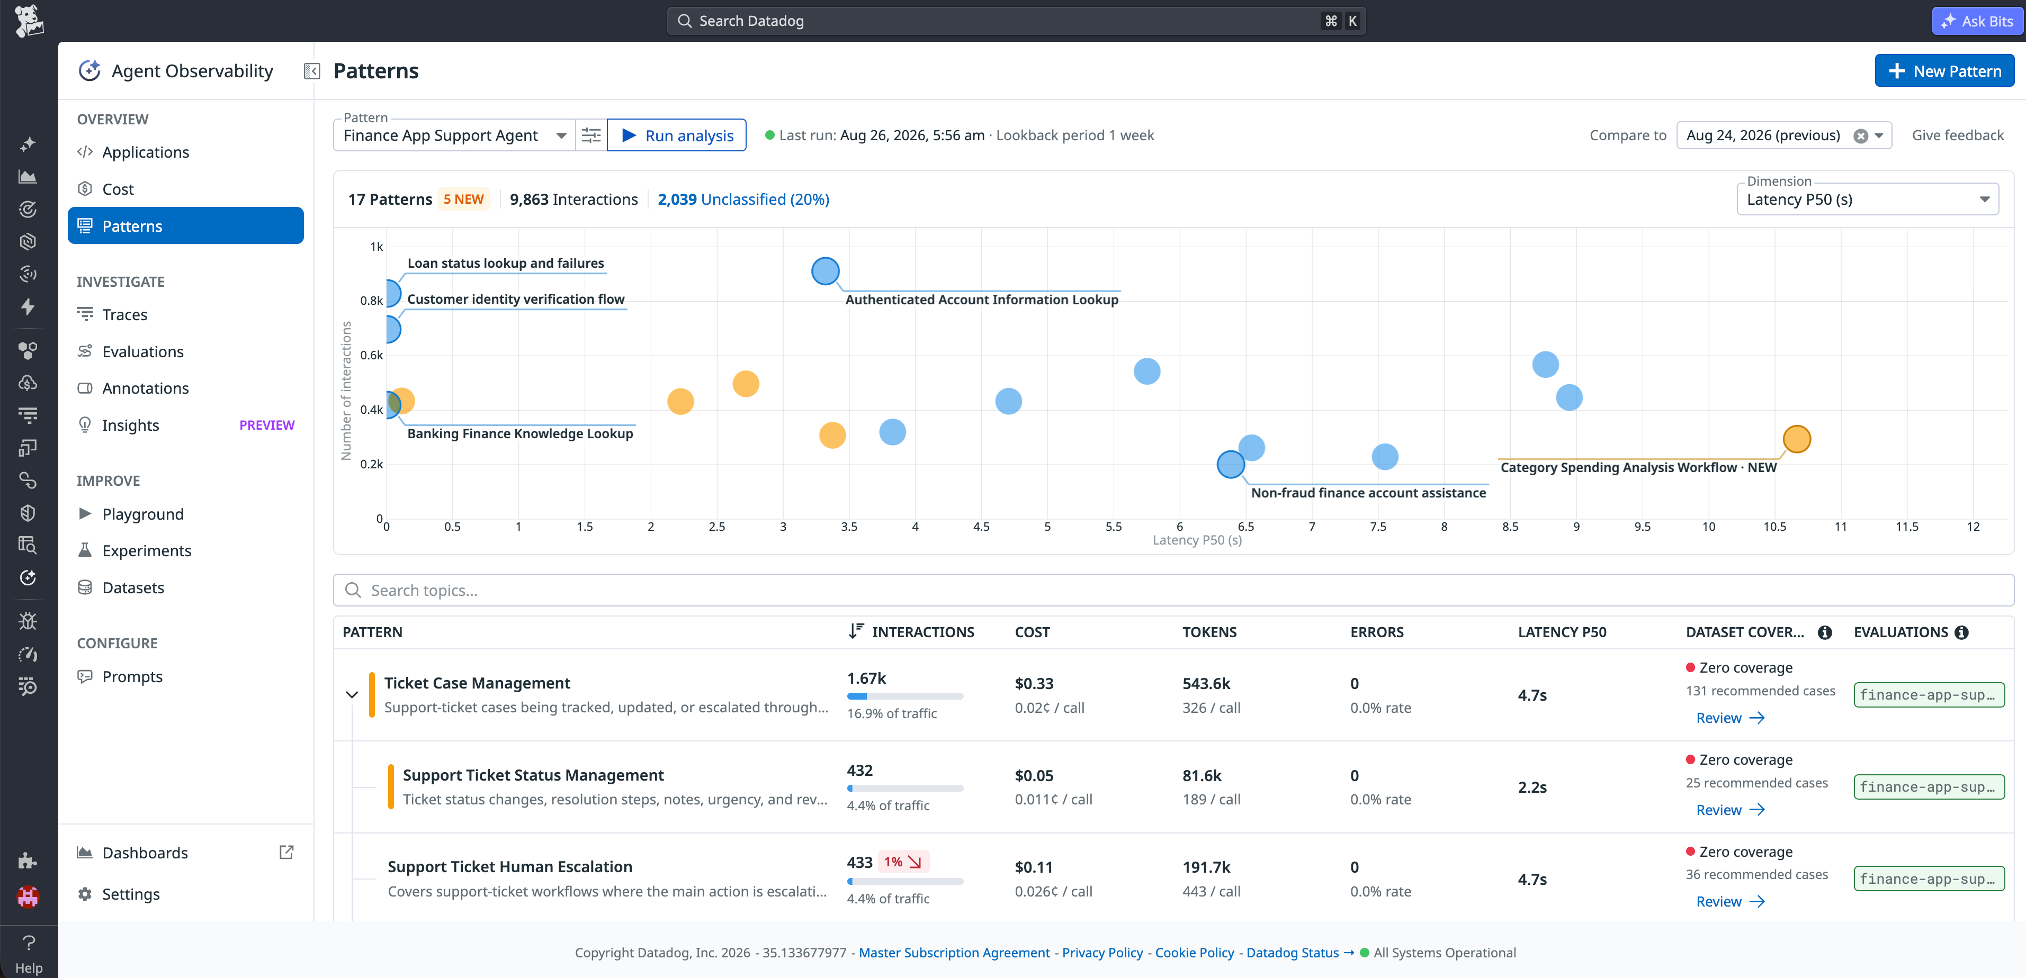Open Prompts under Configure
This screenshot has width=2026, height=978.
[x=132, y=676]
